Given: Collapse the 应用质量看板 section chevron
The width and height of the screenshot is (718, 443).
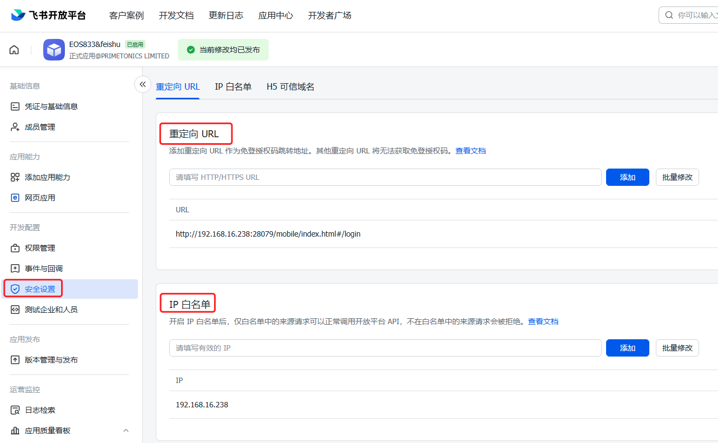Looking at the screenshot, I should (126, 431).
